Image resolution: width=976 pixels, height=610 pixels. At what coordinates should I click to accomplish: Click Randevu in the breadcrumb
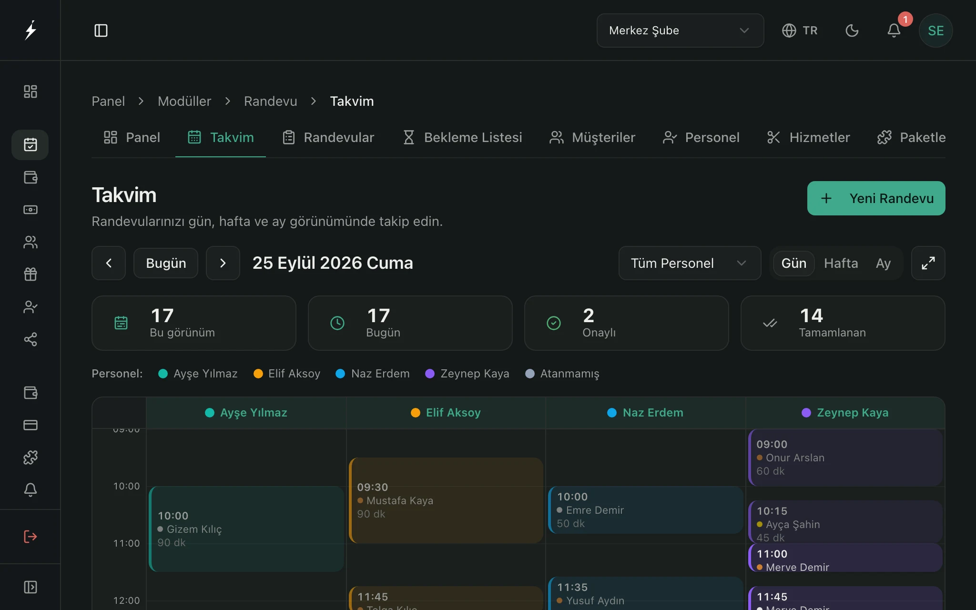click(271, 101)
